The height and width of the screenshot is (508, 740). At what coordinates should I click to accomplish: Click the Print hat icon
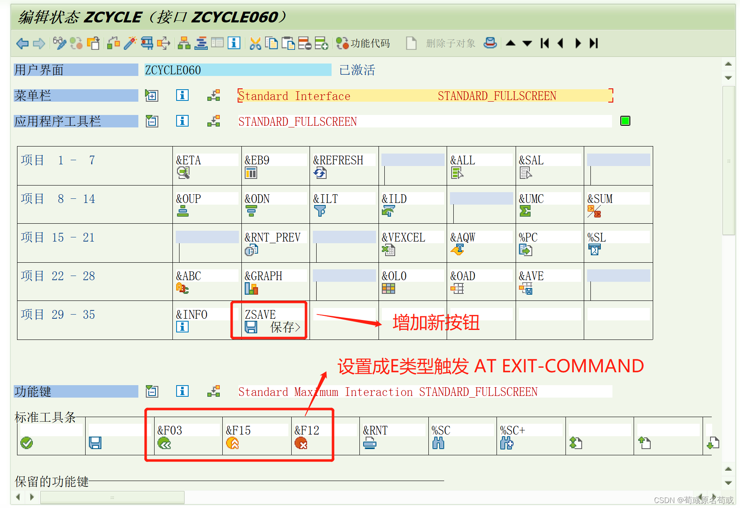click(x=490, y=43)
